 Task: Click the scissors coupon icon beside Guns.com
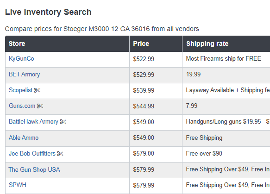point(40,106)
